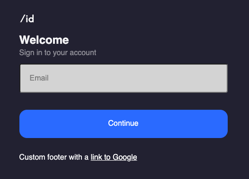Click the blue Continue button
249x179 pixels.
coord(124,124)
